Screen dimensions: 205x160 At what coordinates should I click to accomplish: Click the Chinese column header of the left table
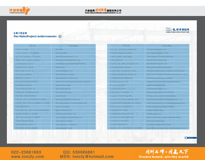click(x=32, y=46)
